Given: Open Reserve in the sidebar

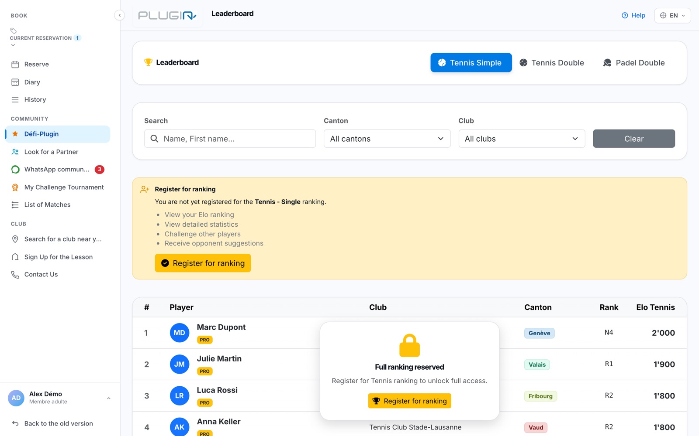Looking at the screenshot, I should click(58, 65).
